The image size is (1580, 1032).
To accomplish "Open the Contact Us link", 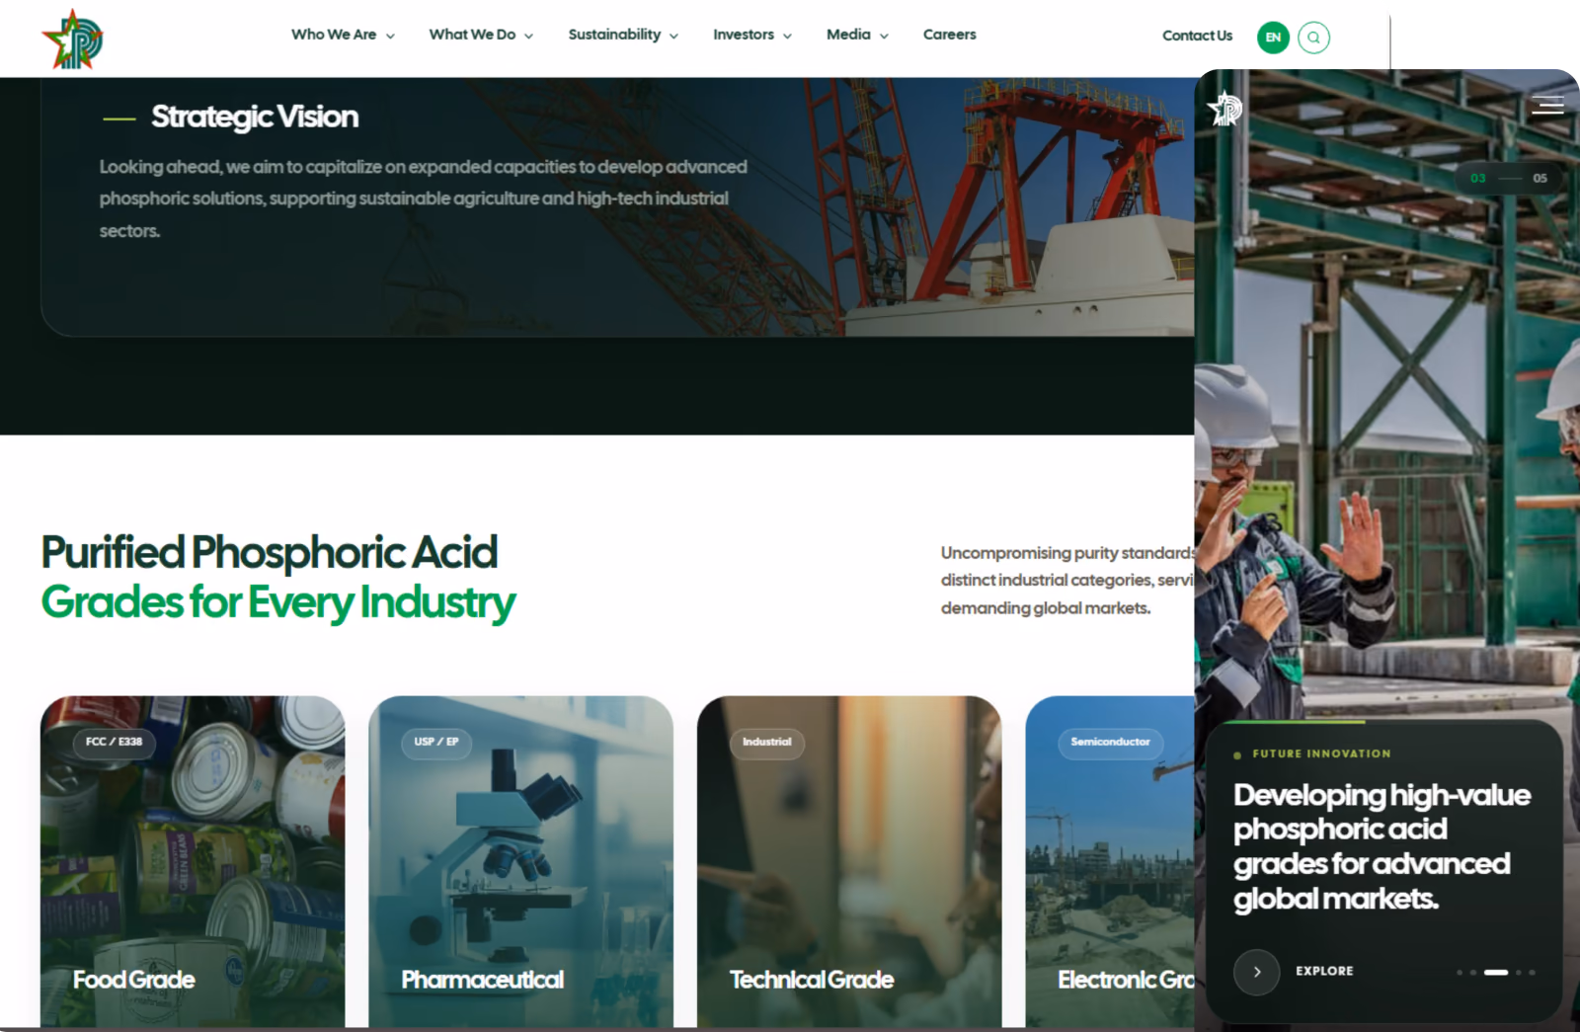I will tap(1197, 36).
